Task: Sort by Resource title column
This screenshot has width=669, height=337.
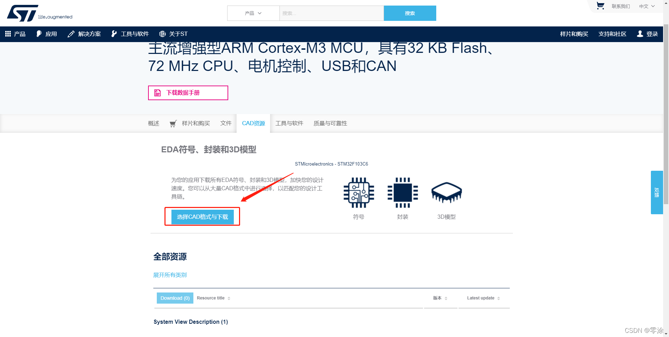Action: pyautogui.click(x=213, y=298)
